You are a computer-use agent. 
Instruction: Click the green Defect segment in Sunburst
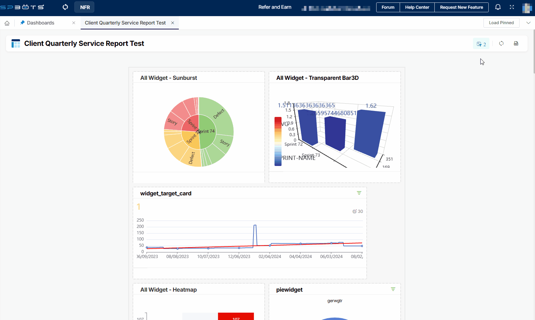tap(217, 112)
